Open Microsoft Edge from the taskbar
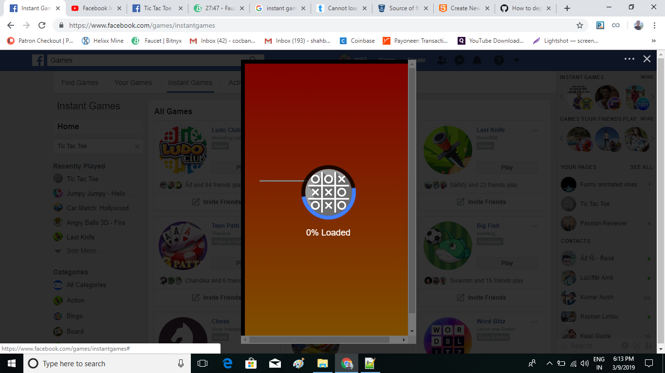Viewport: 665px width, 373px height. coord(227,363)
